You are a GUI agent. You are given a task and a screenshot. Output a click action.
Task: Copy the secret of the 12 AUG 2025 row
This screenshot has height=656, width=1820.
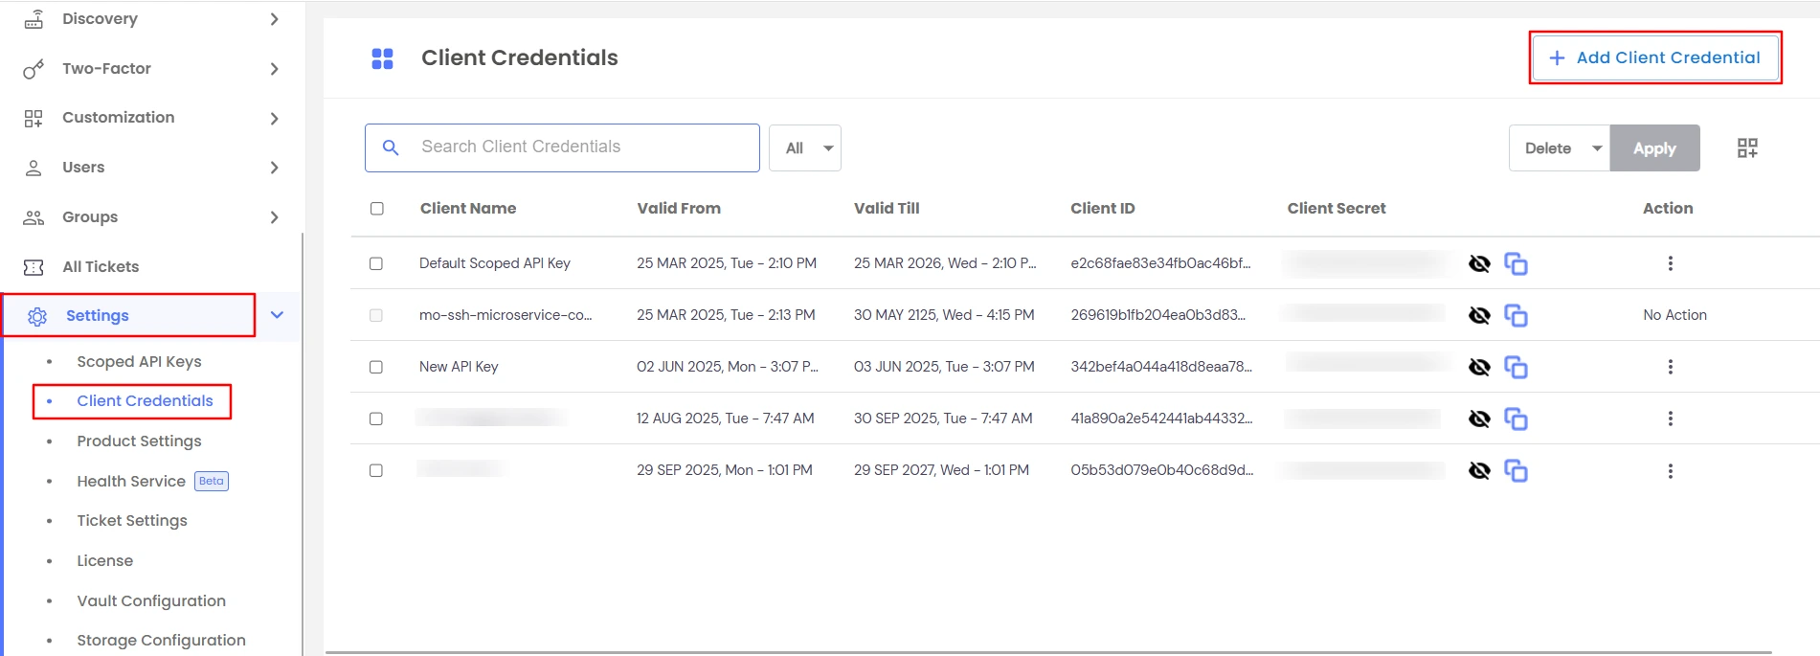1516,418
